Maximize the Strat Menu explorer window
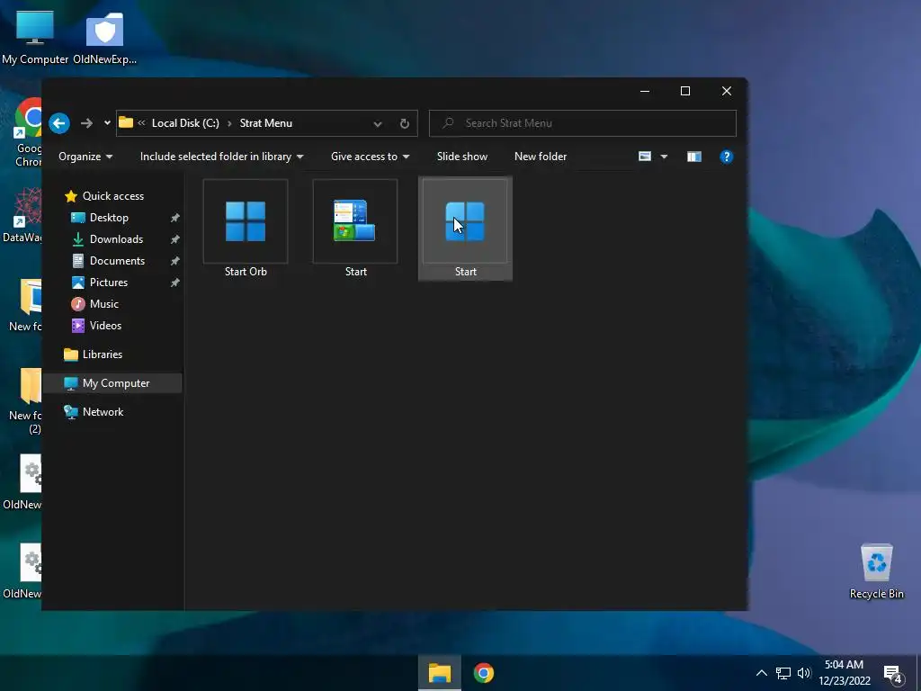921x691 pixels. pos(684,91)
